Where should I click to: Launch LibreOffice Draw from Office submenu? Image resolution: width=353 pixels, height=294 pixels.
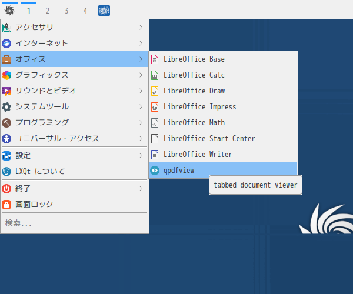point(223,91)
